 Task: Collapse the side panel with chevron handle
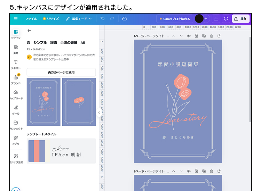(99, 113)
